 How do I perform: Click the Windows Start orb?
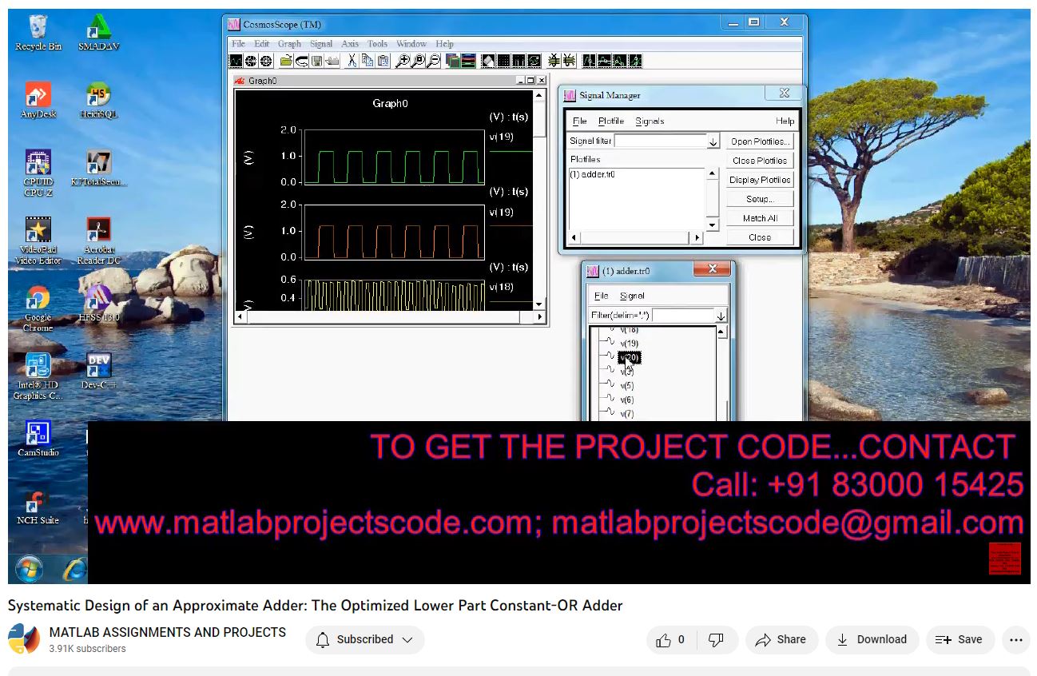pos(29,569)
